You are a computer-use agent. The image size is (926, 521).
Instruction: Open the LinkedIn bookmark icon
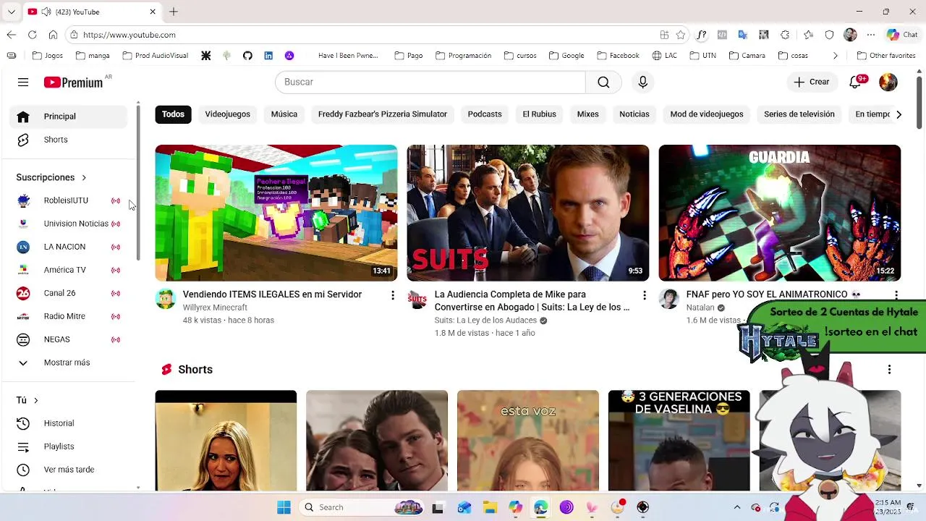click(268, 56)
